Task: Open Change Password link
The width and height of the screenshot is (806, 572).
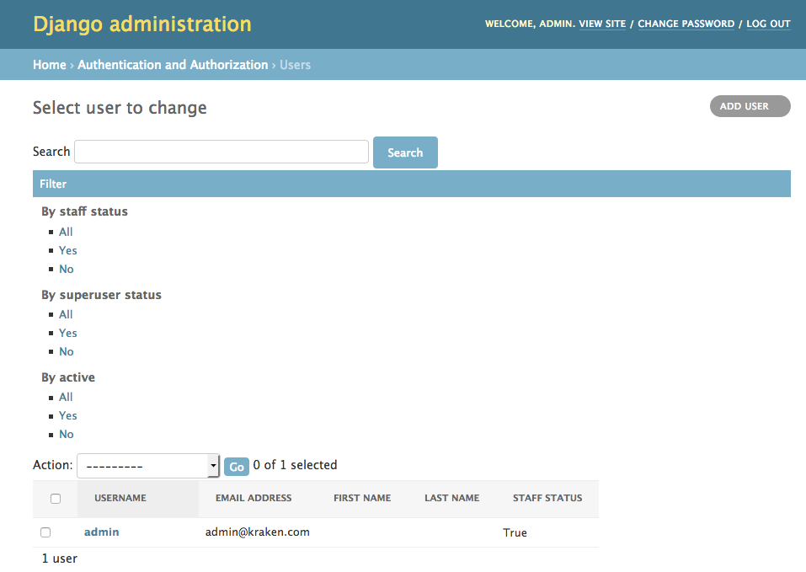Action: [686, 24]
